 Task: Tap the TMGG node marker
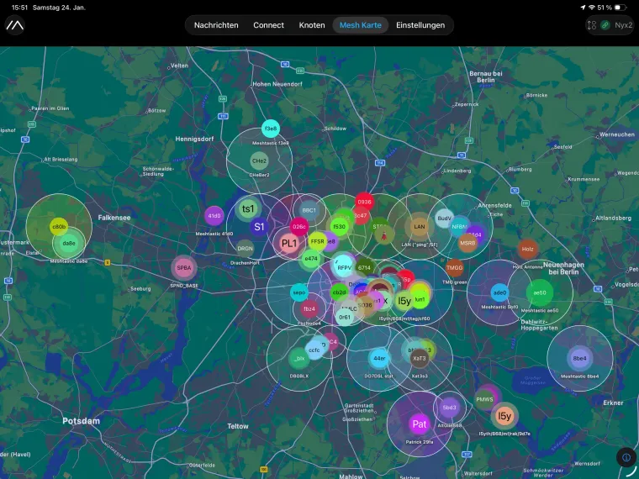click(x=455, y=268)
